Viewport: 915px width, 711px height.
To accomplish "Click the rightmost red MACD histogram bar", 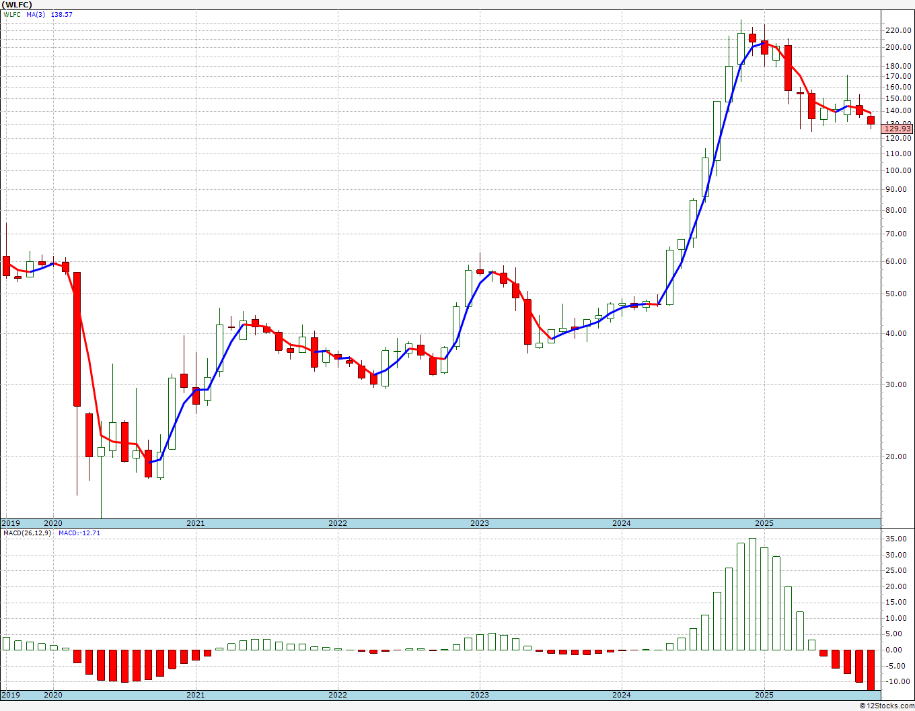I will coord(871,669).
